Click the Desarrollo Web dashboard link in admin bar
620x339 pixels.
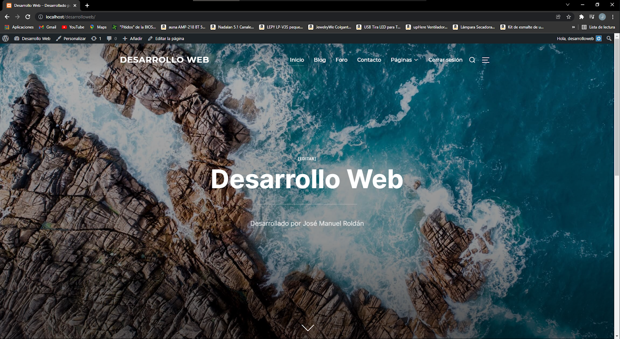(32, 38)
